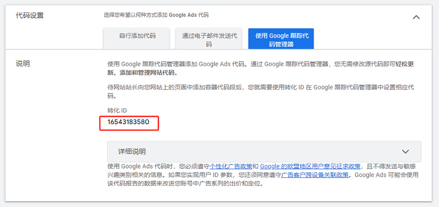Image resolution: width=439 pixels, height=207 pixels.
Task: Click the down chevron in the 详细说明 bar
Action: [406, 152]
